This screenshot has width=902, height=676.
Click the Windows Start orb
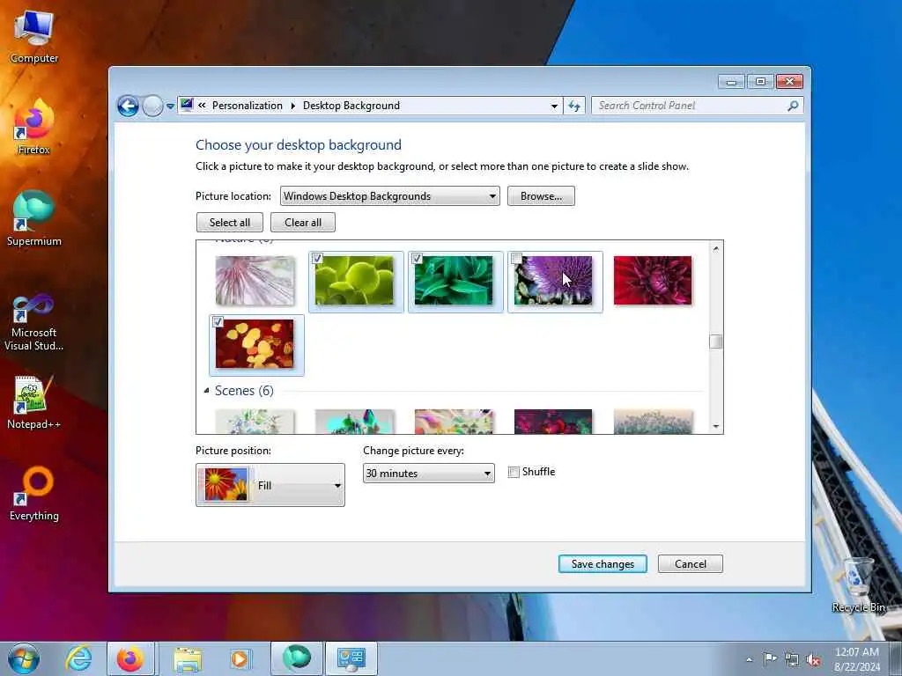pyautogui.click(x=24, y=658)
